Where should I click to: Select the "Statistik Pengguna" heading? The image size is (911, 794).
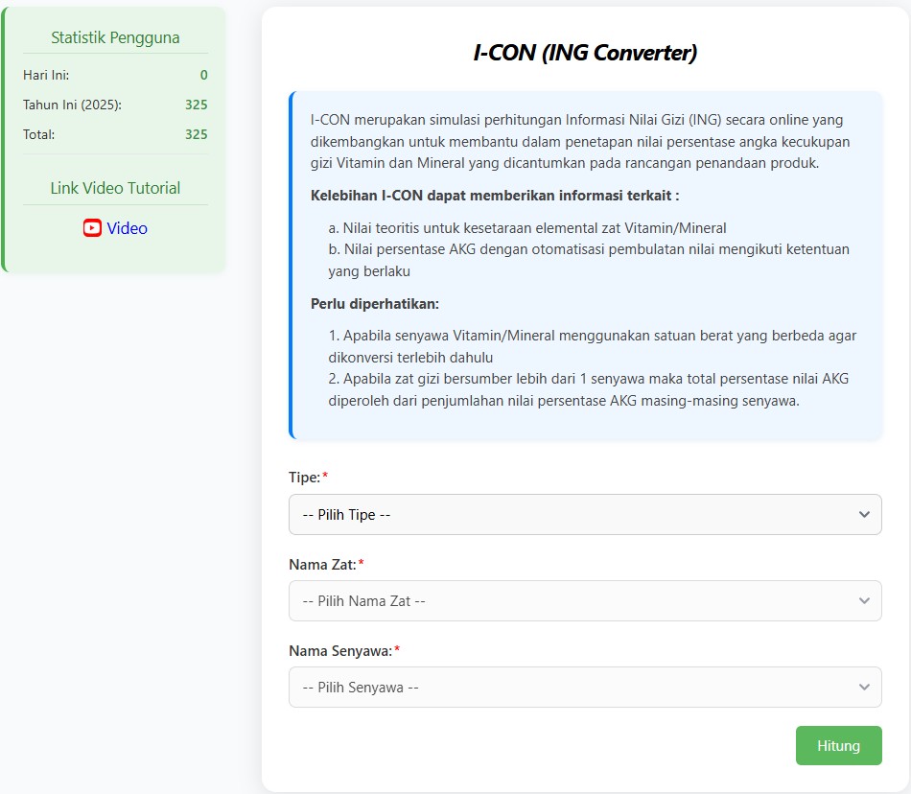click(115, 38)
